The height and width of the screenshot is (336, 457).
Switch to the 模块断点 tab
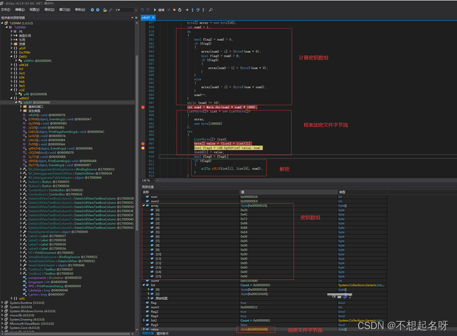pos(162,333)
